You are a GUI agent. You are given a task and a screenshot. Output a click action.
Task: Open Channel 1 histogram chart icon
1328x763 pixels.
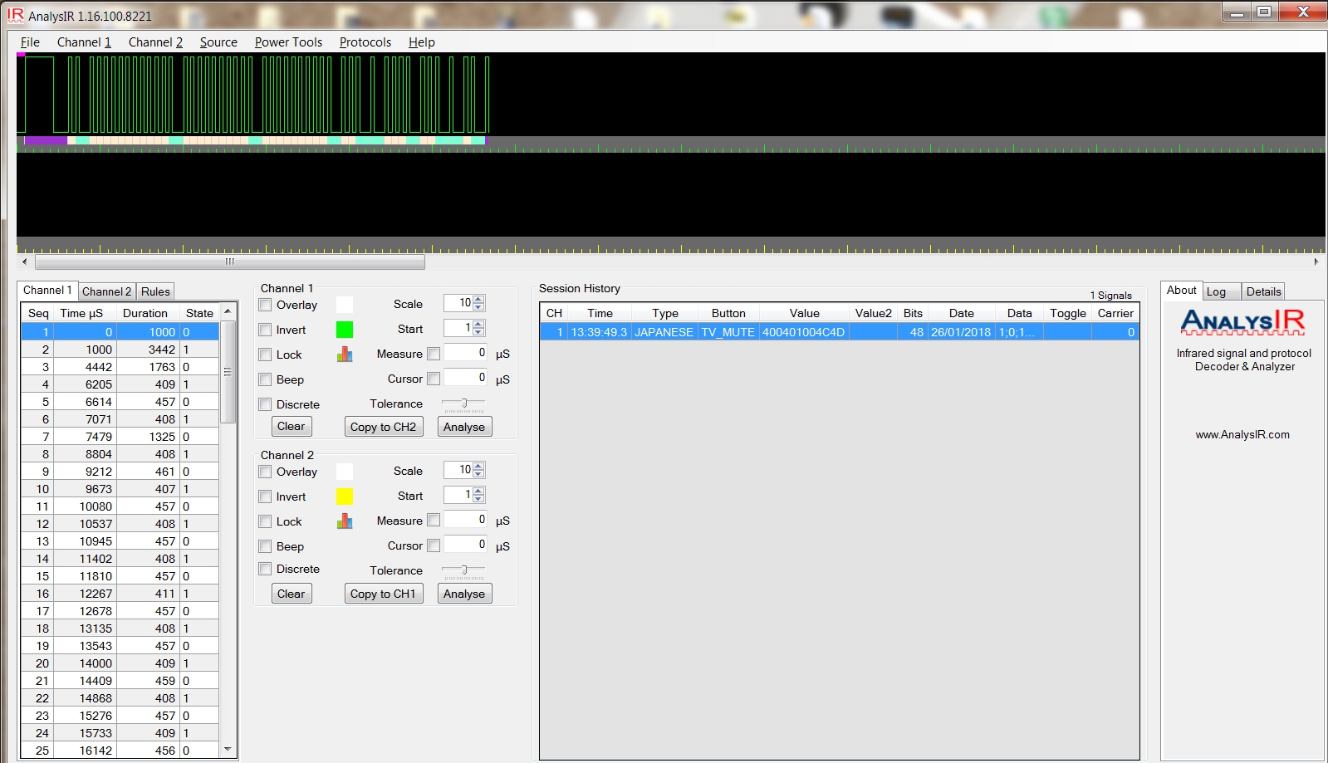(345, 355)
